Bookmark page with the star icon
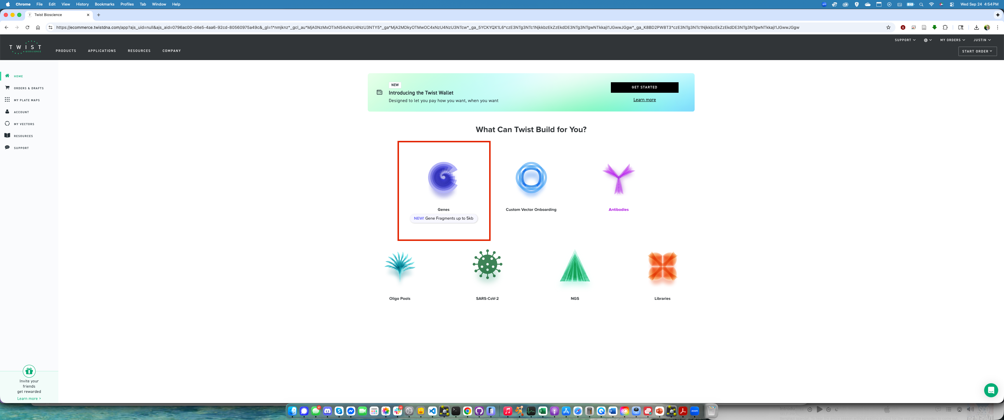Image resolution: width=1004 pixels, height=420 pixels. click(888, 27)
